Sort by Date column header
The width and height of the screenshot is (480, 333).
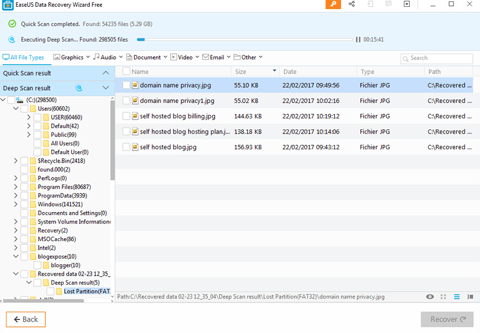pos(318,72)
